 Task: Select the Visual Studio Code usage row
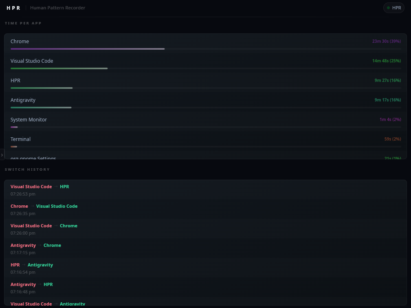tap(205, 63)
